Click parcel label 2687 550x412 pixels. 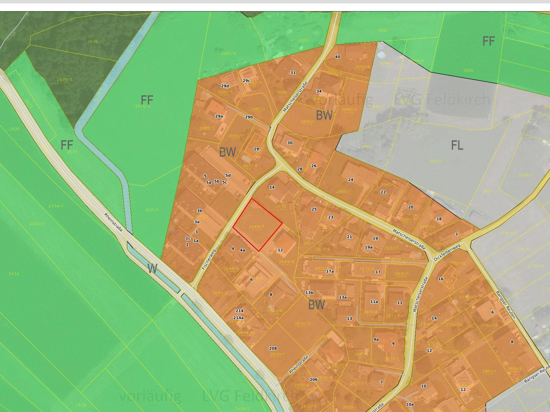coord(304,40)
